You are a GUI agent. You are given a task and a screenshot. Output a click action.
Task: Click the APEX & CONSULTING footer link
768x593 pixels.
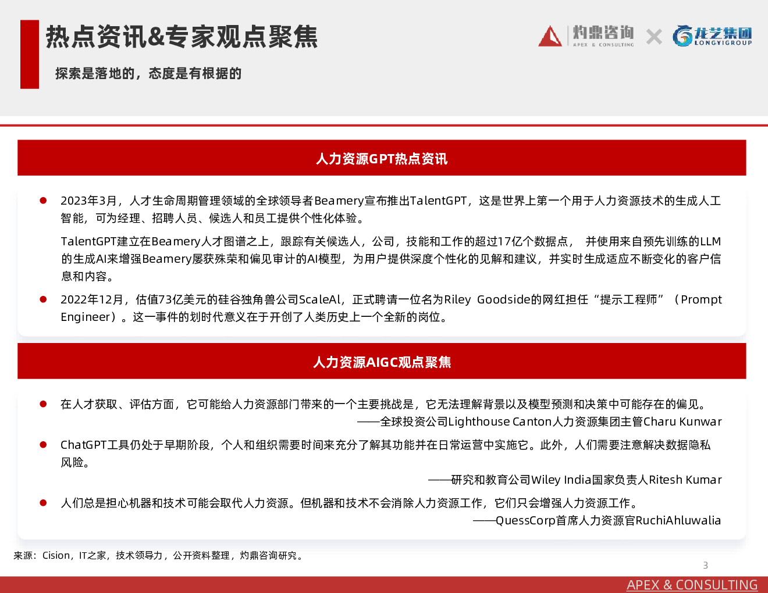[x=692, y=585]
